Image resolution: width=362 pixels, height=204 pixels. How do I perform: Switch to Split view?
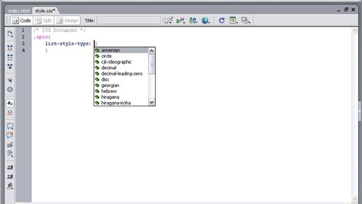pos(44,20)
